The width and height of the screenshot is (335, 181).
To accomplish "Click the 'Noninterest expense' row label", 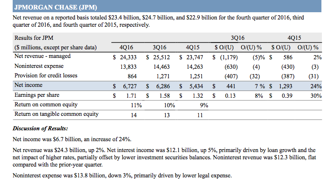I will click(x=39, y=66).
